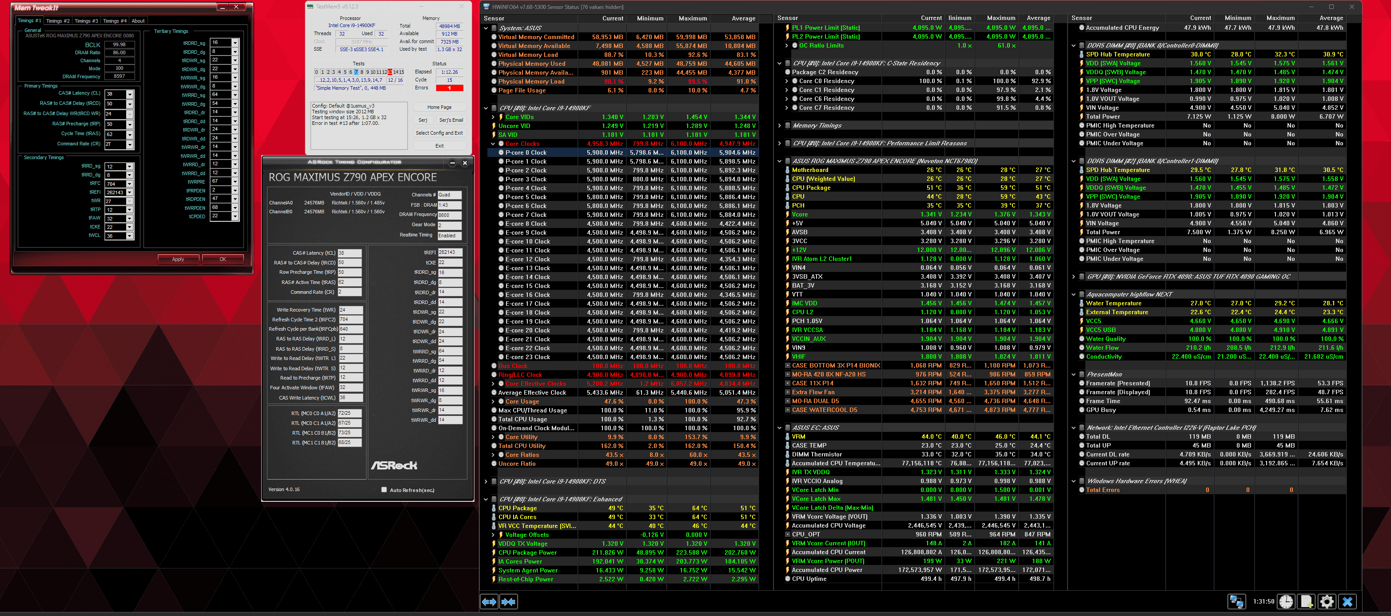Select VRM Vcore Current [IOUT] row

tap(917, 543)
